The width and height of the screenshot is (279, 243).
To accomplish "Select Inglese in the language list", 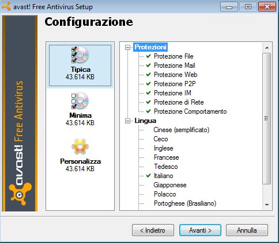I will pyautogui.click(x=164, y=148).
